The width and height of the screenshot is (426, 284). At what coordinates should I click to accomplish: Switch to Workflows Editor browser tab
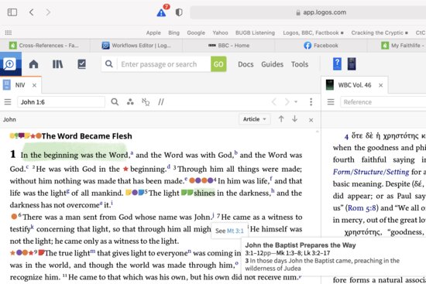[x=136, y=46]
